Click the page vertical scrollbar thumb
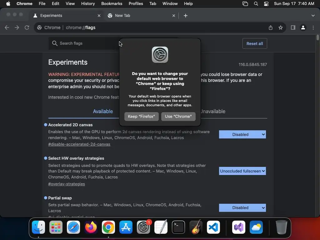This screenshot has height=240, width=320. 317,38
